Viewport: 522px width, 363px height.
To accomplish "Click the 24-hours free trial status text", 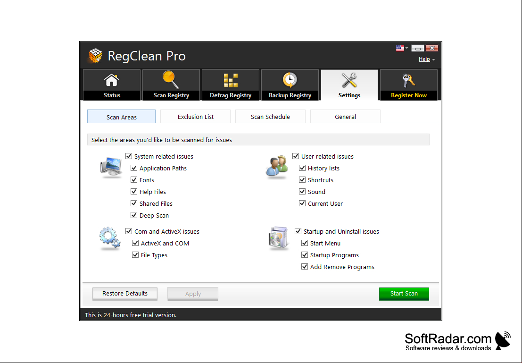I will pyautogui.click(x=131, y=315).
